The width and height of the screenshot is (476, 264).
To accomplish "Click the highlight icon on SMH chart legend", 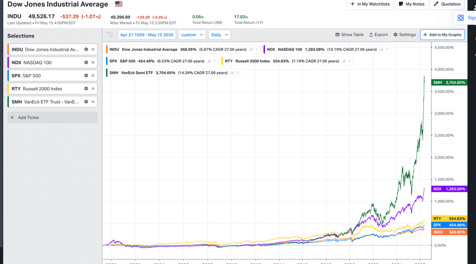I will click(232, 73).
